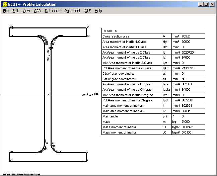Click the bottom flange of the I-beam profile

coord(48,157)
